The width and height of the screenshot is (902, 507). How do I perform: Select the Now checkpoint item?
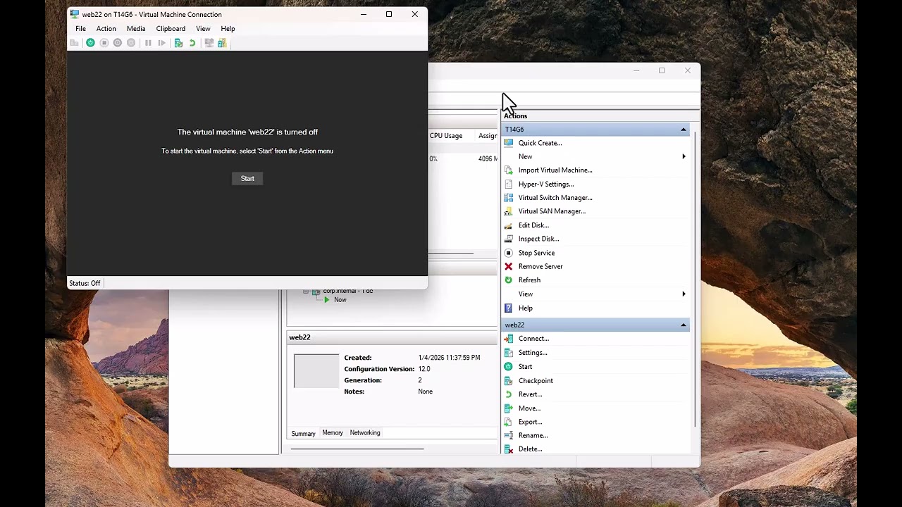point(340,300)
